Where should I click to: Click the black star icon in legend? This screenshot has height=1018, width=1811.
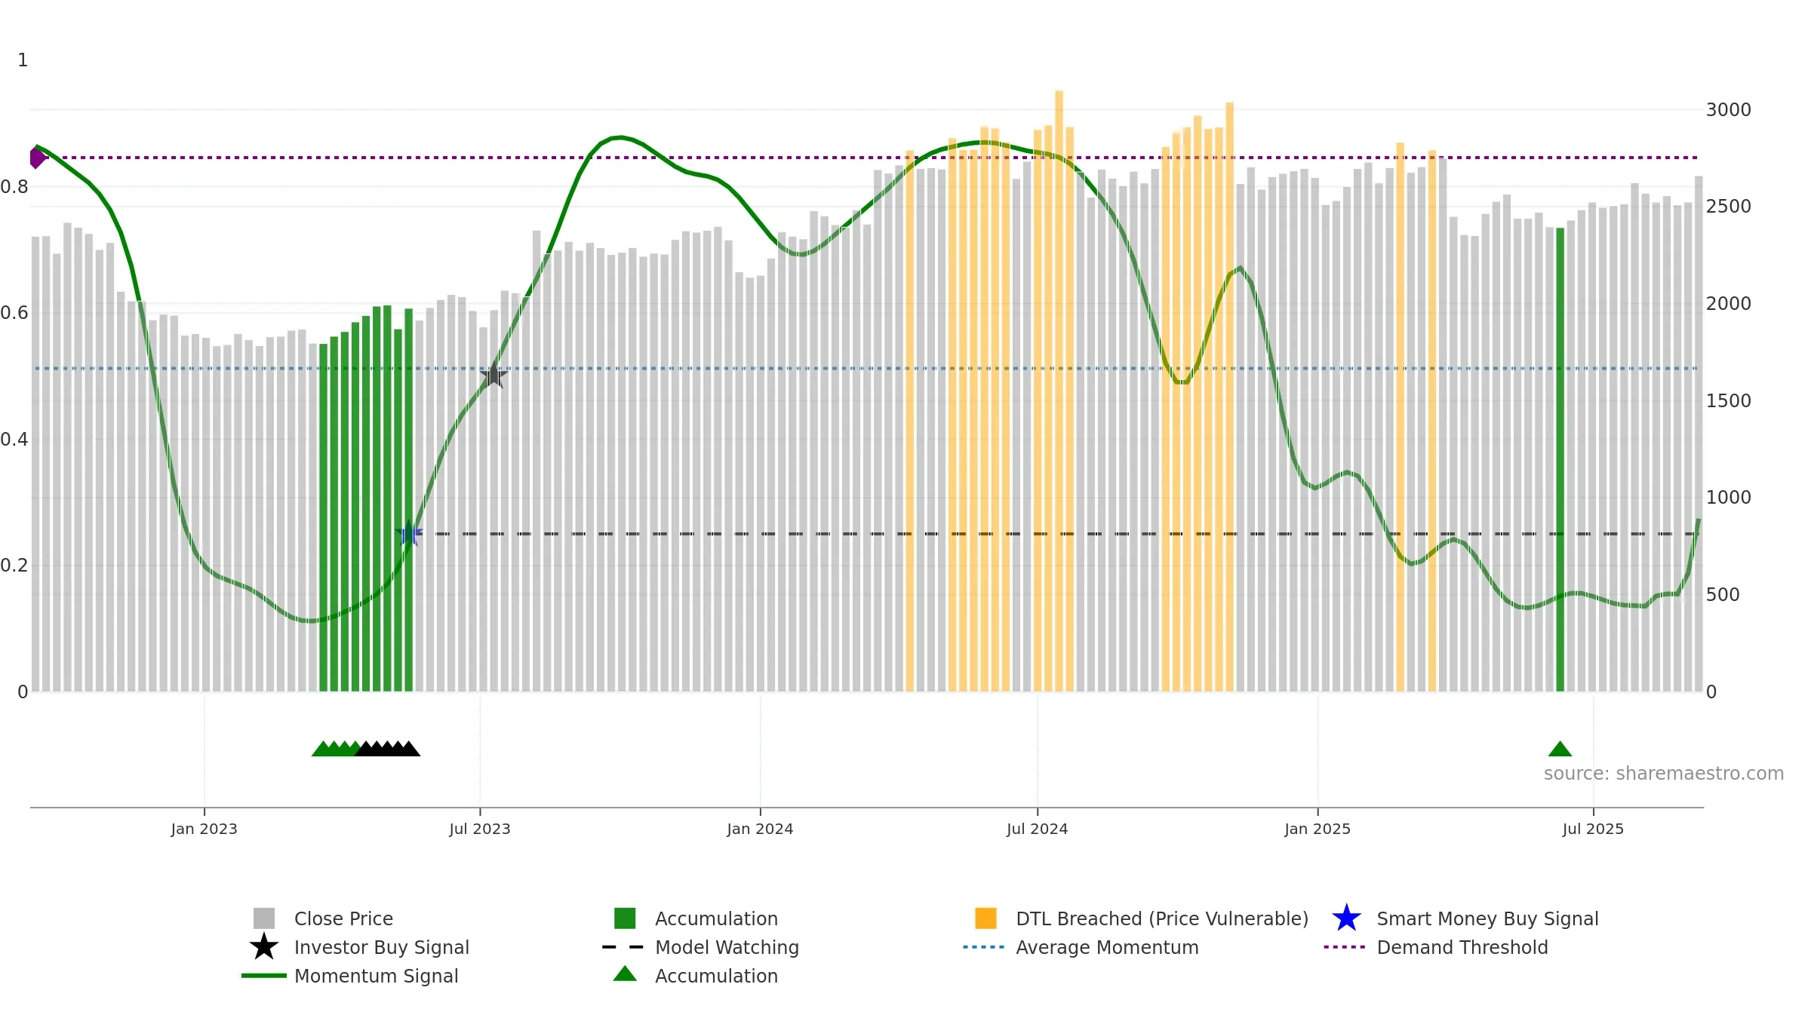[264, 947]
